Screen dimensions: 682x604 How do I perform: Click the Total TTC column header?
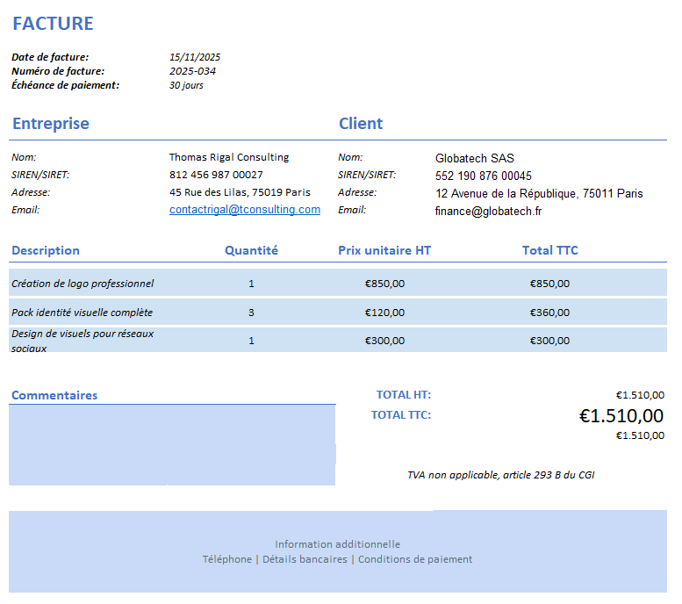pos(550,251)
